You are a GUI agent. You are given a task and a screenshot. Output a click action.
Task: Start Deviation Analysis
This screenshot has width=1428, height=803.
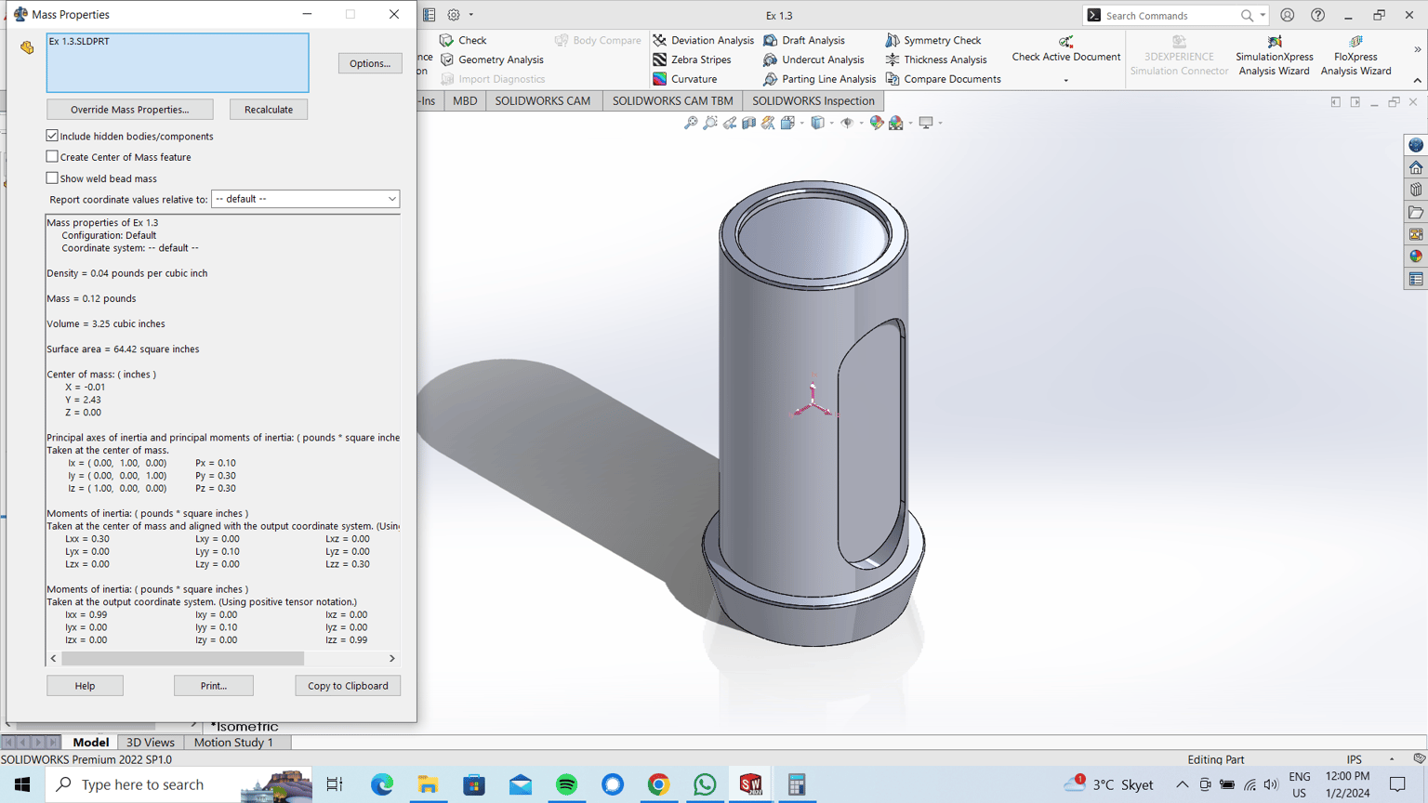click(x=703, y=40)
